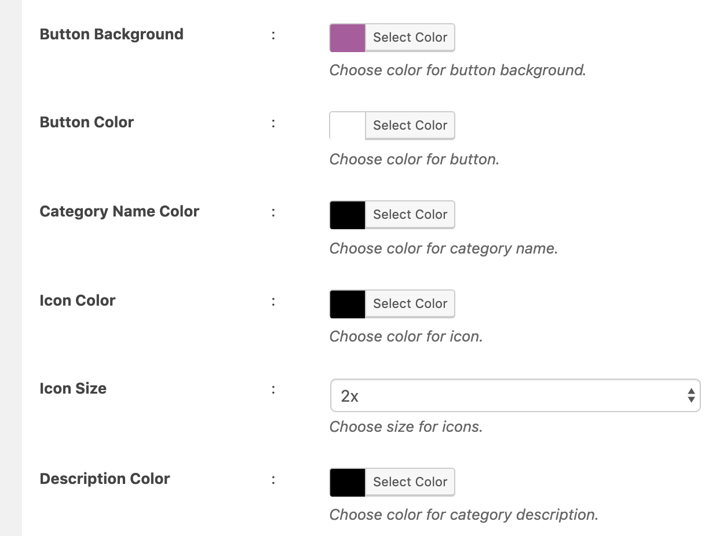Viewport: 716px width, 536px height.
Task: Click the Icon Size label
Action: (73, 388)
